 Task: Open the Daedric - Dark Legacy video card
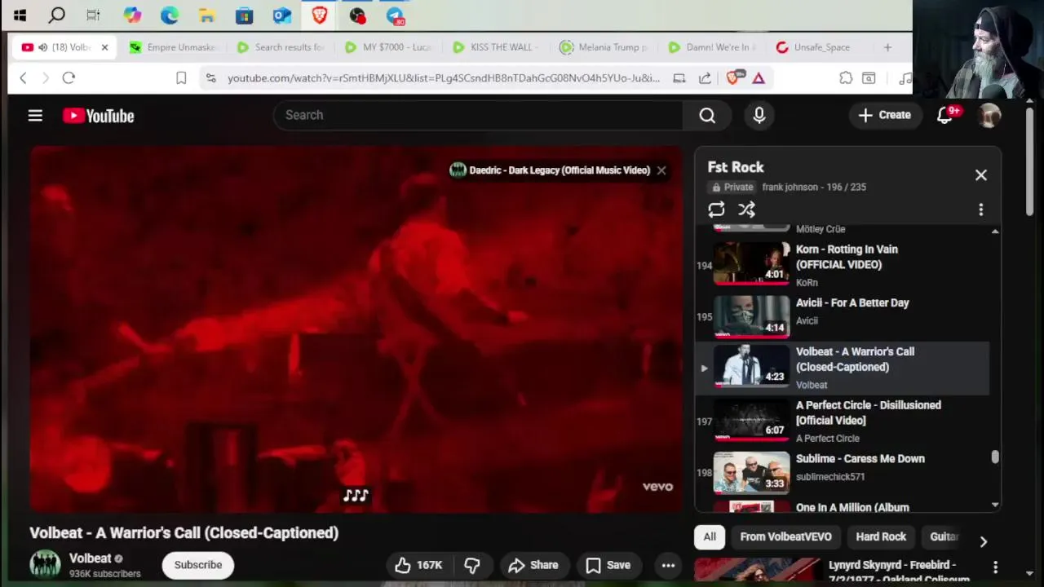(550, 170)
